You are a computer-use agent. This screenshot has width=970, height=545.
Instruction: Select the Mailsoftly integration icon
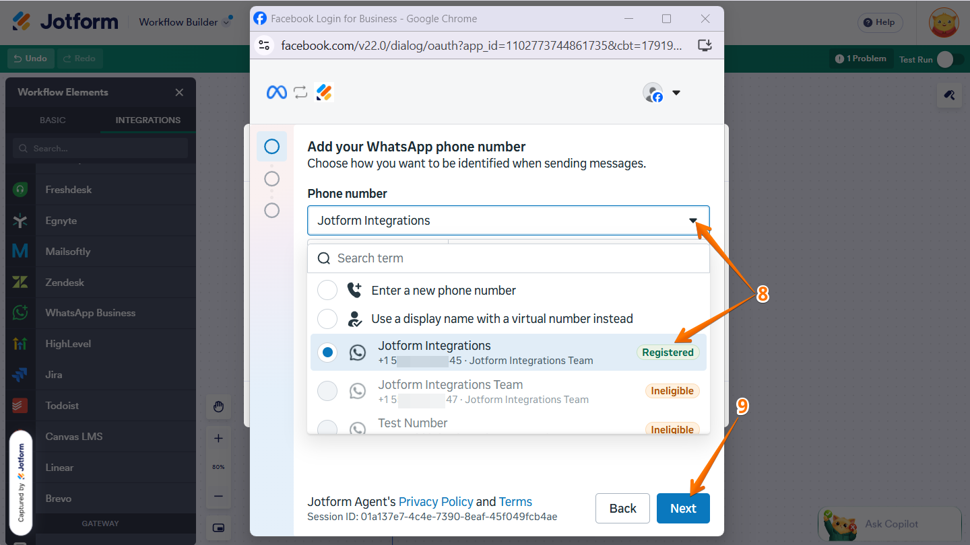20,252
